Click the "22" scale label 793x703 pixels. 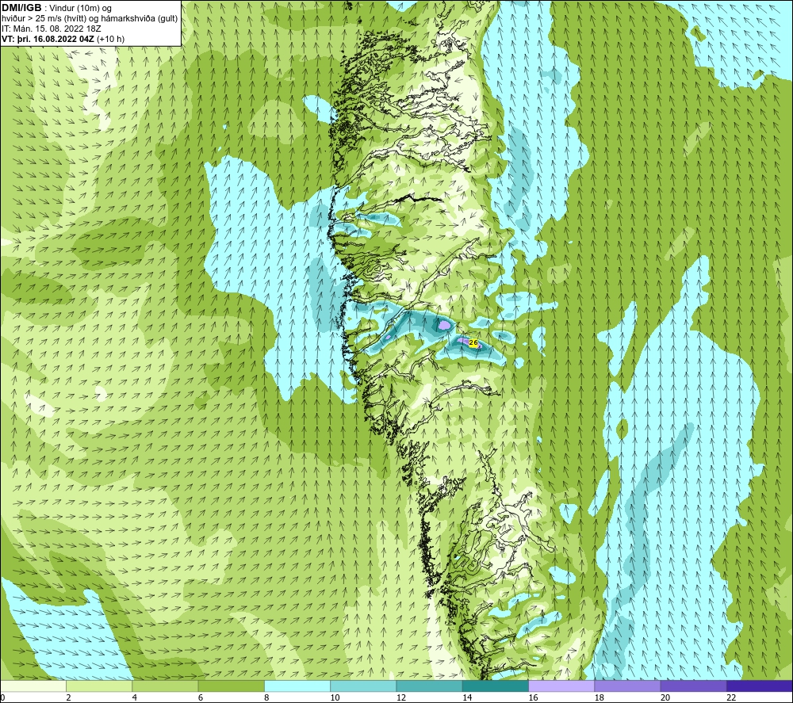pyautogui.click(x=731, y=697)
